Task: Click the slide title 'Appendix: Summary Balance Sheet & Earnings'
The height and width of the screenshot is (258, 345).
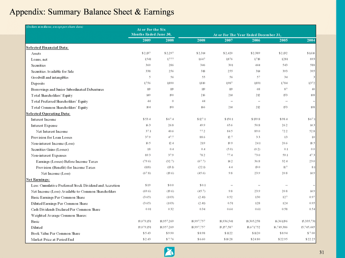Action: pos(92,11)
